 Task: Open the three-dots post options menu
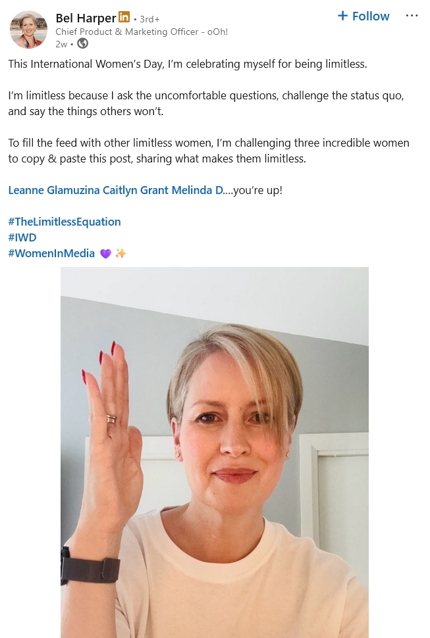pos(412,16)
